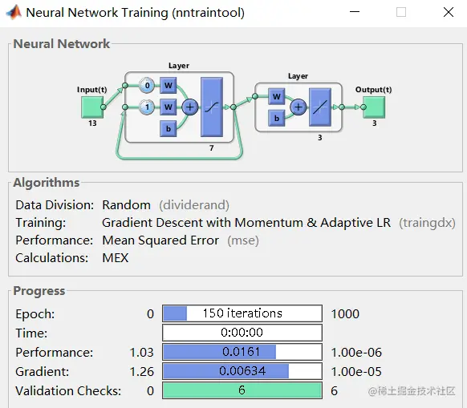Click the Gradient progress bar showing 0.00634

point(242,371)
